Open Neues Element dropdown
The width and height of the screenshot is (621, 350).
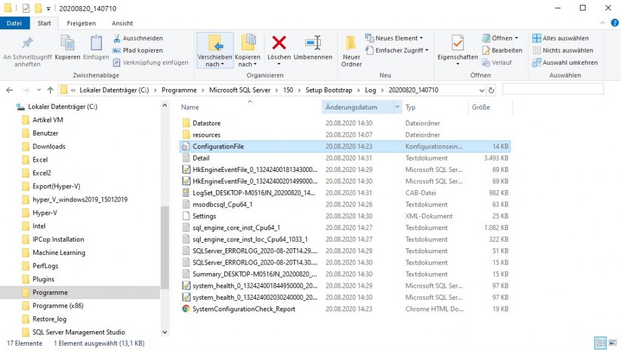point(394,38)
